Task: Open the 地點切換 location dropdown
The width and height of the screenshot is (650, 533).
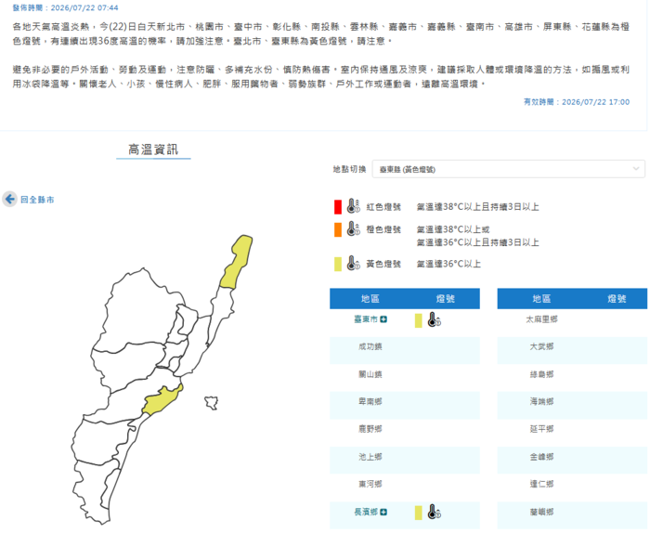Action: tap(508, 169)
